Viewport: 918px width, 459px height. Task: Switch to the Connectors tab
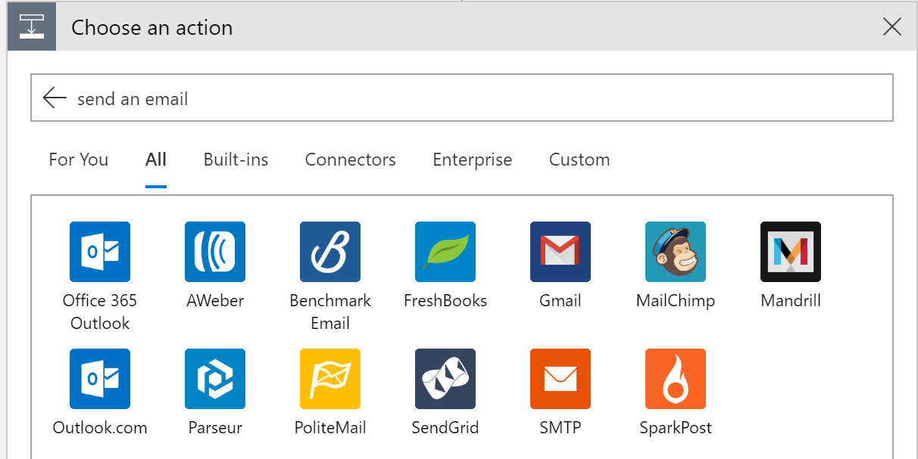click(351, 160)
